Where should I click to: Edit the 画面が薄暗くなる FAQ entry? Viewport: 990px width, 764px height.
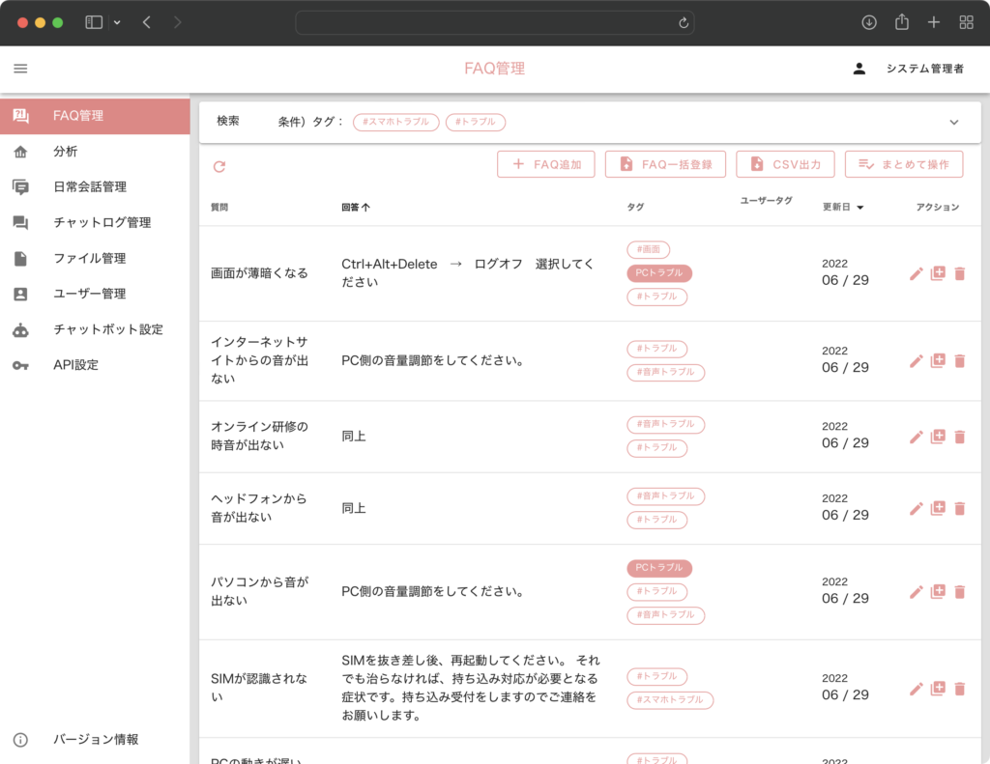(916, 273)
